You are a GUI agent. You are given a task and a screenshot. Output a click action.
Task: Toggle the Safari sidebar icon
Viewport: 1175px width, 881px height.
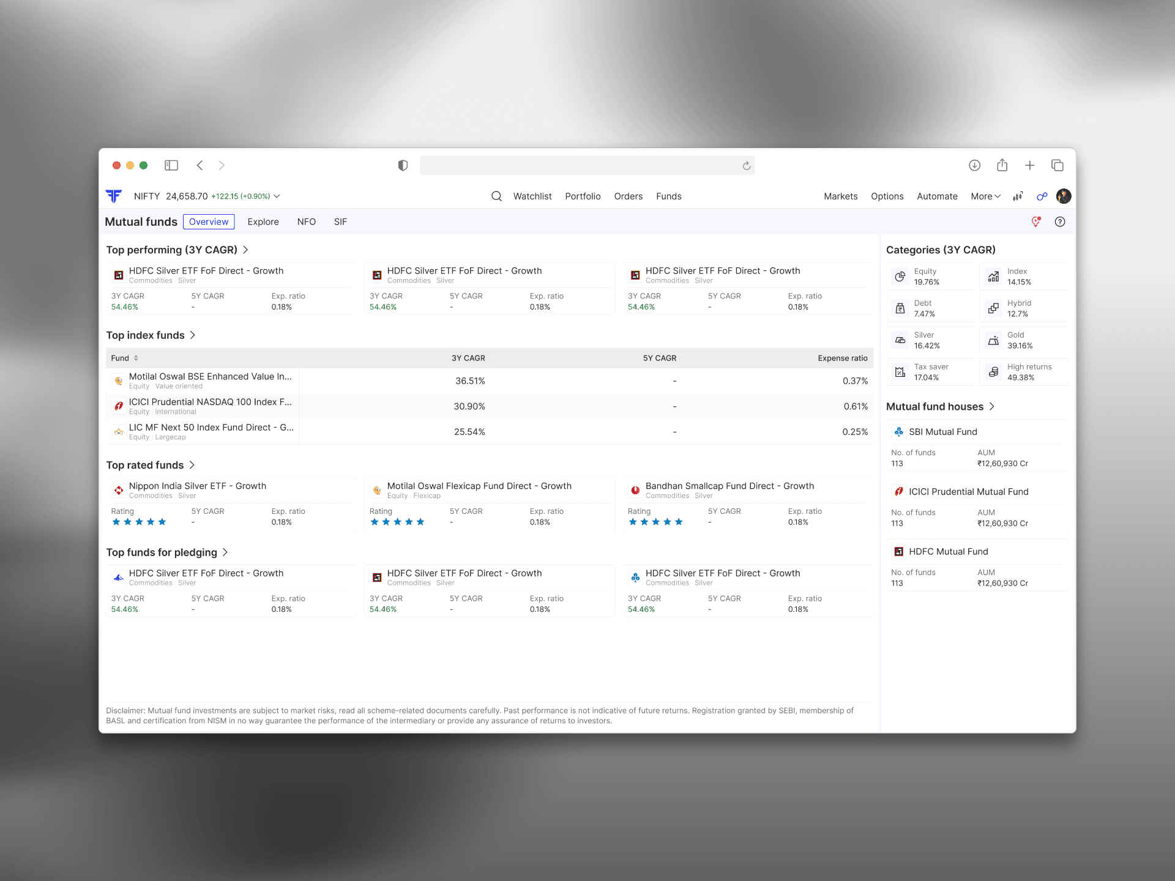pyautogui.click(x=171, y=165)
